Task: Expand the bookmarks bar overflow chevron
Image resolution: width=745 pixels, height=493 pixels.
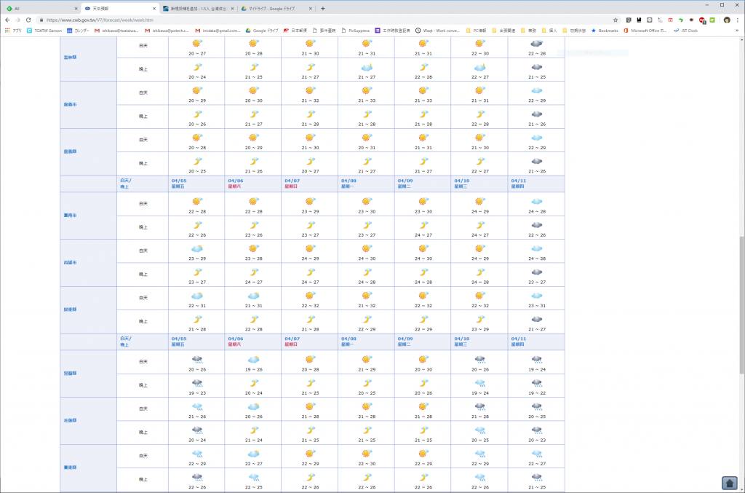Action: coord(737,31)
